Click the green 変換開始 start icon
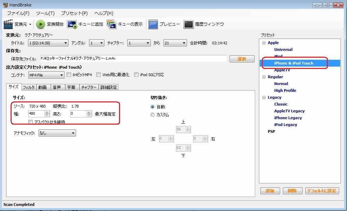This screenshot has width=347, height=211. [x=41, y=24]
